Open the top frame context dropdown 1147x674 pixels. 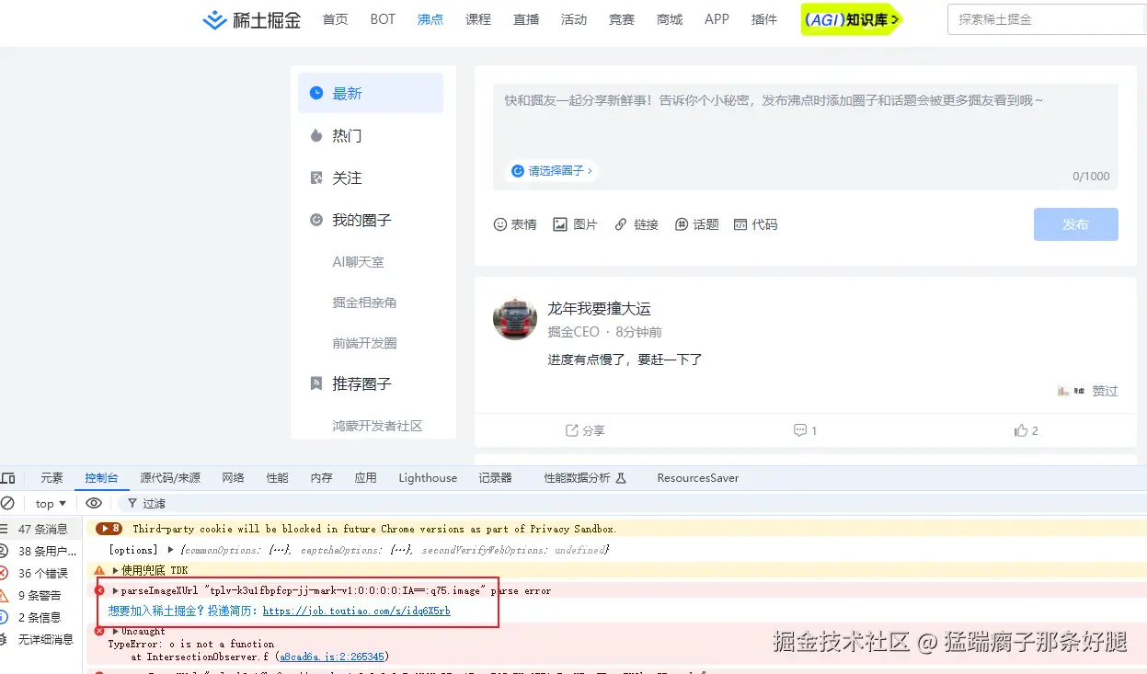(x=50, y=503)
